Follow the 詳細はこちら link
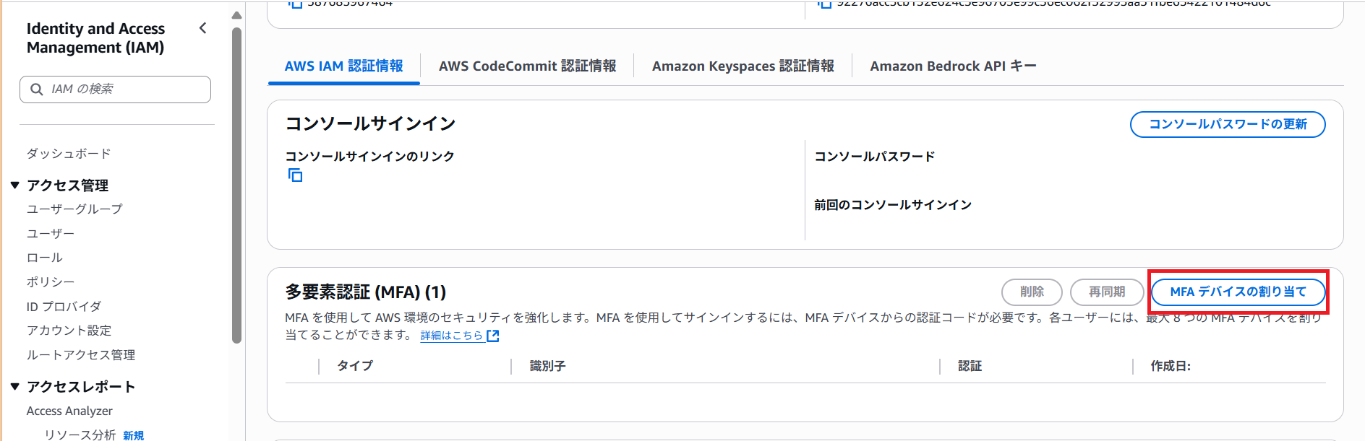 [451, 336]
